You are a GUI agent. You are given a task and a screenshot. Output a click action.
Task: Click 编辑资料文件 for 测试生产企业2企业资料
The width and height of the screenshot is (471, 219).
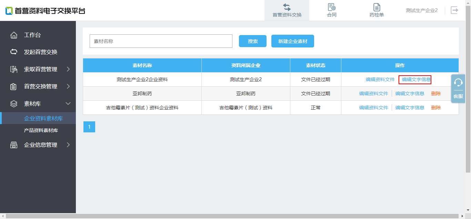click(x=380, y=79)
